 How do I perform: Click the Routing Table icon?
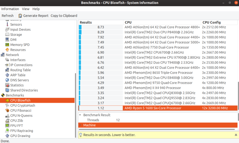tap(7, 70)
